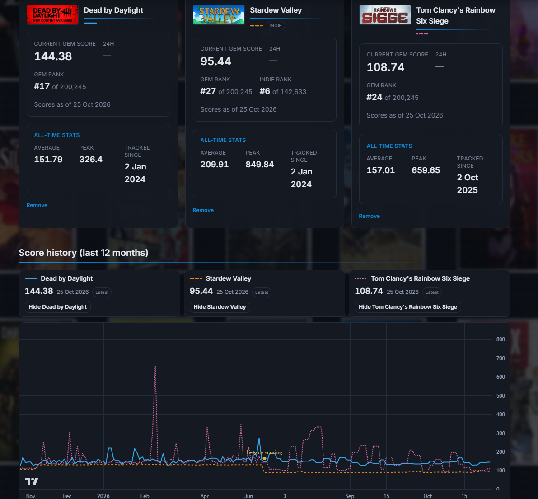This screenshot has height=499, width=538.
Task: Click the TradingView logo on the chart
Action: [x=32, y=481]
